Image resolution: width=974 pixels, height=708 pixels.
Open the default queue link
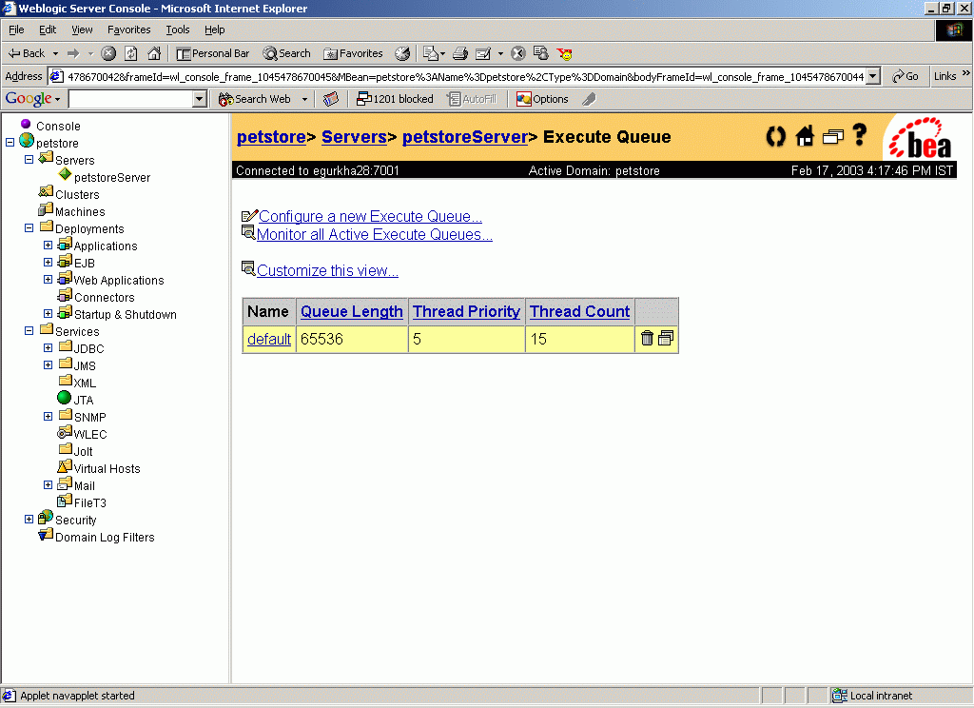269,340
